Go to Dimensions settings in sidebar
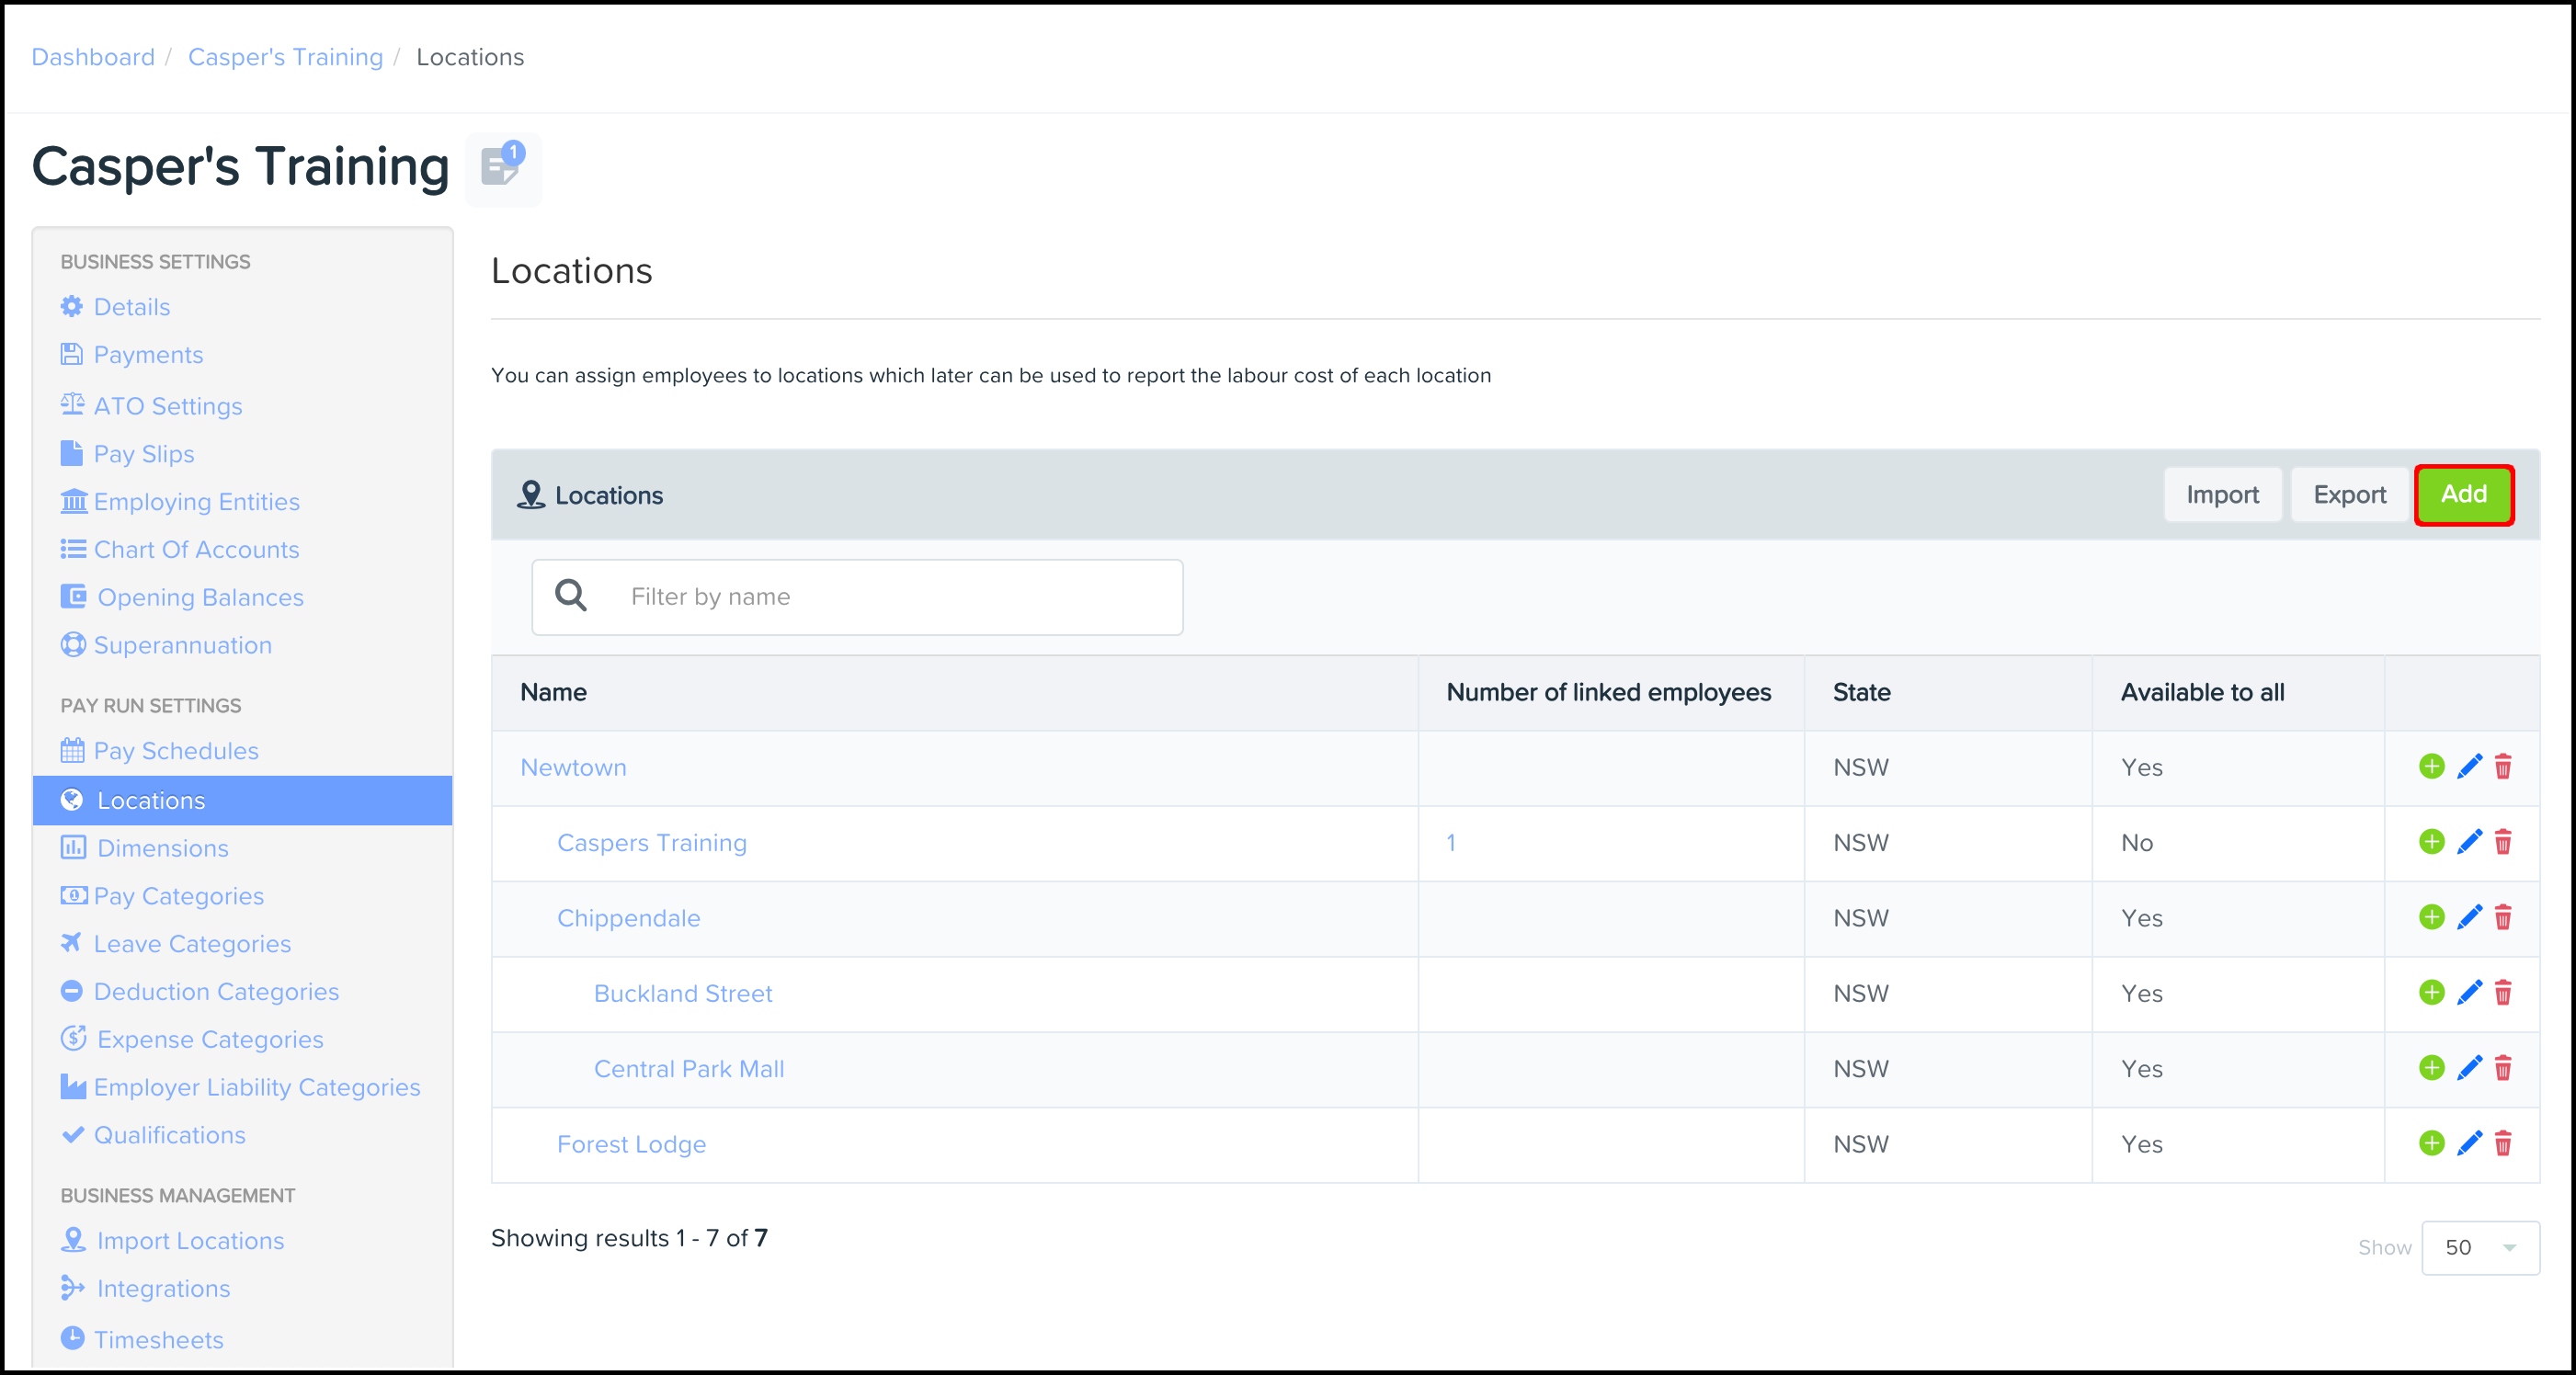 [163, 848]
